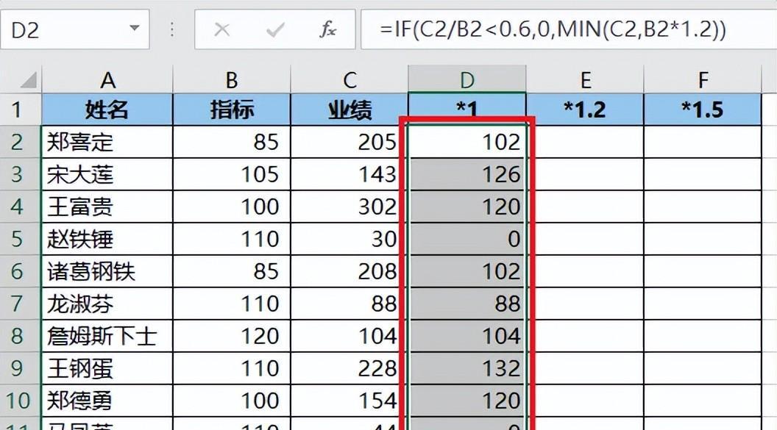Expand the Name Box dropdown arrow
Screen dimensions: 777x430
coord(135,28)
